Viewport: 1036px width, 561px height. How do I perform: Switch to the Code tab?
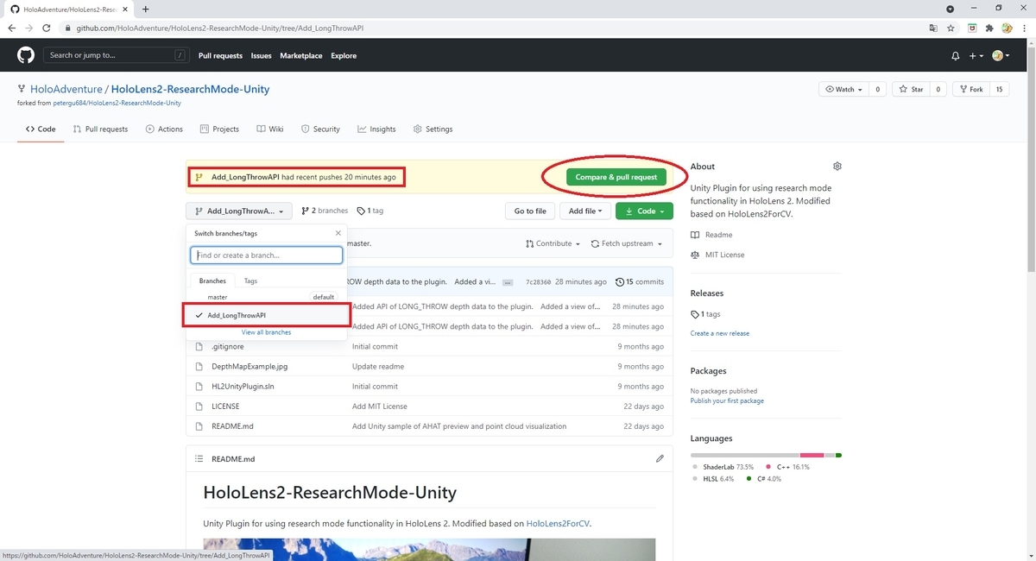click(x=41, y=129)
